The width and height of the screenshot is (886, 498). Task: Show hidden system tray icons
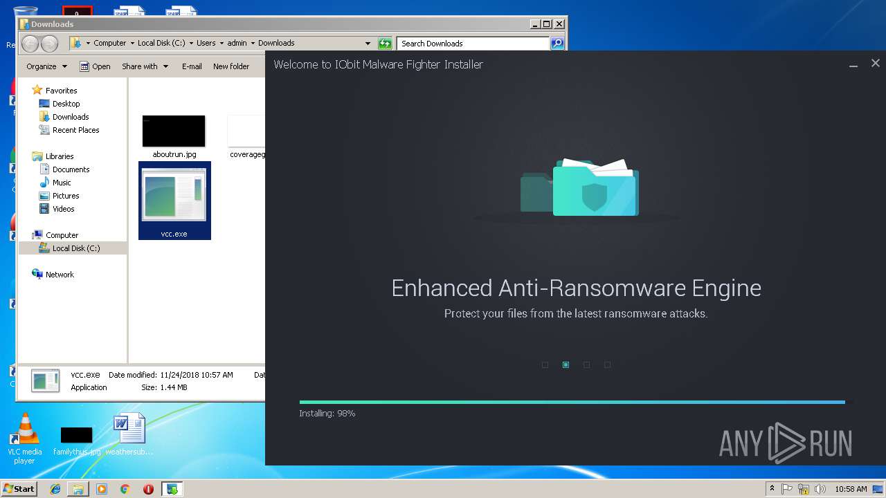pyautogui.click(x=772, y=489)
